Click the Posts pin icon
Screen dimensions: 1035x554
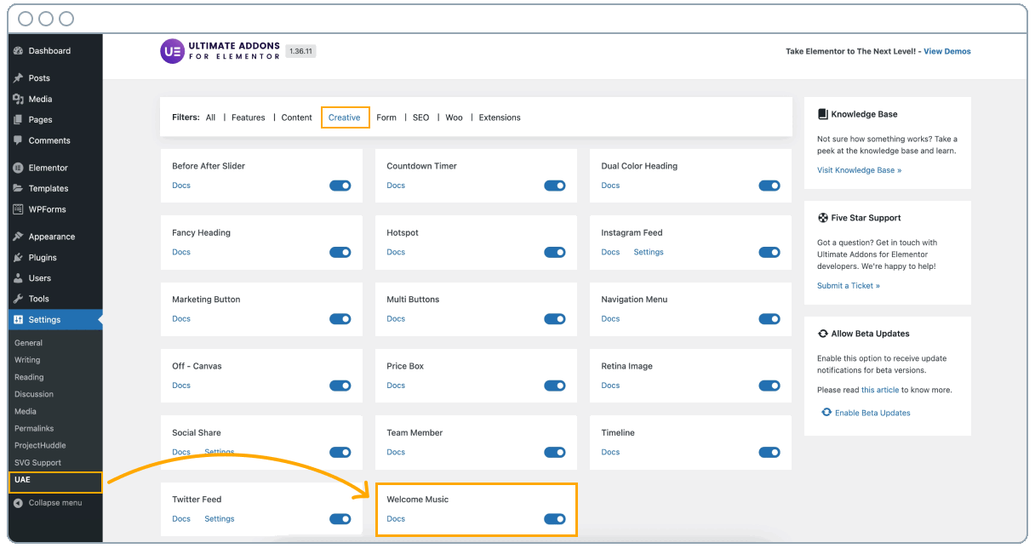click(x=19, y=78)
